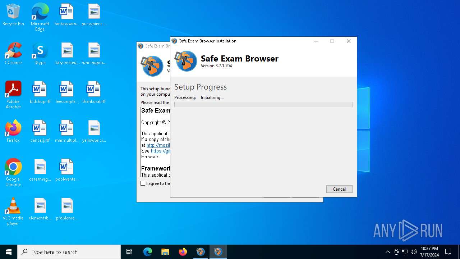Click the 'Initializing...' status text
The image size is (460, 259).
212,97
